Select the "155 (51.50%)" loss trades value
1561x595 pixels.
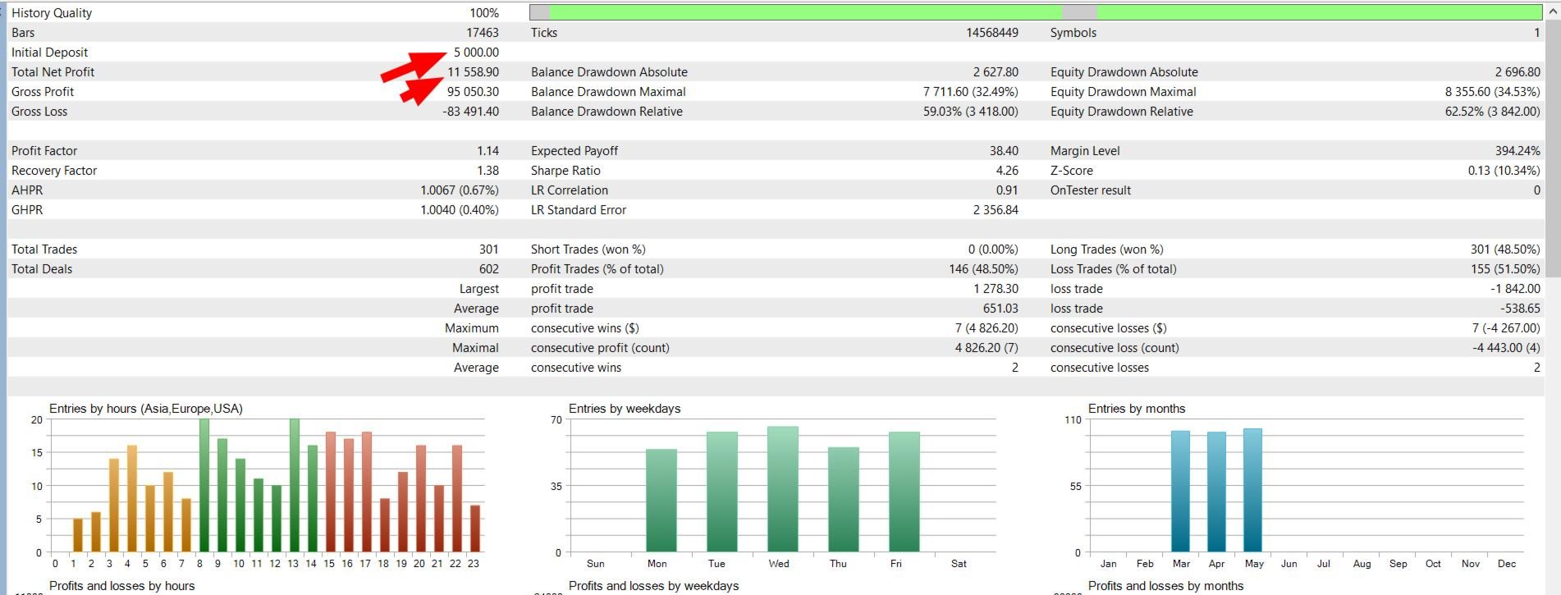point(1505,269)
